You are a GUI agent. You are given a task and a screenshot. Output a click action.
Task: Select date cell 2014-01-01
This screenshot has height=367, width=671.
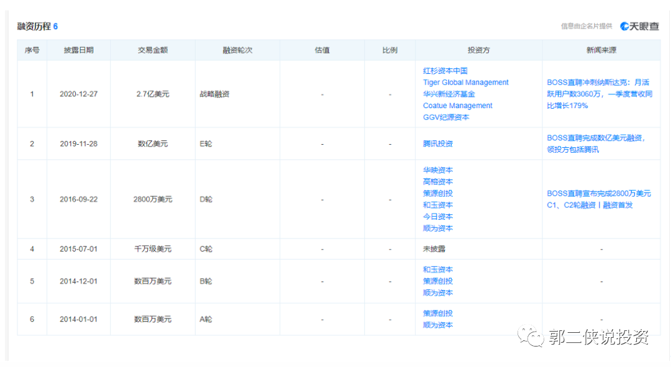click(x=79, y=320)
